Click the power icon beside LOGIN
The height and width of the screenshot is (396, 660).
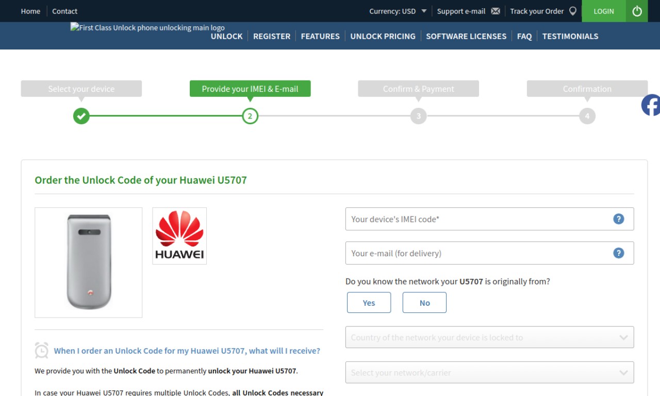click(x=637, y=11)
